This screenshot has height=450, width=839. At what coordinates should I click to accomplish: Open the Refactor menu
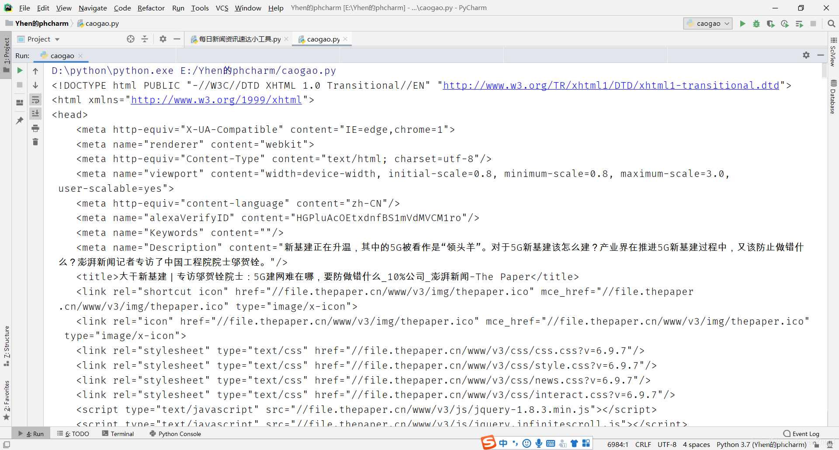pyautogui.click(x=151, y=8)
